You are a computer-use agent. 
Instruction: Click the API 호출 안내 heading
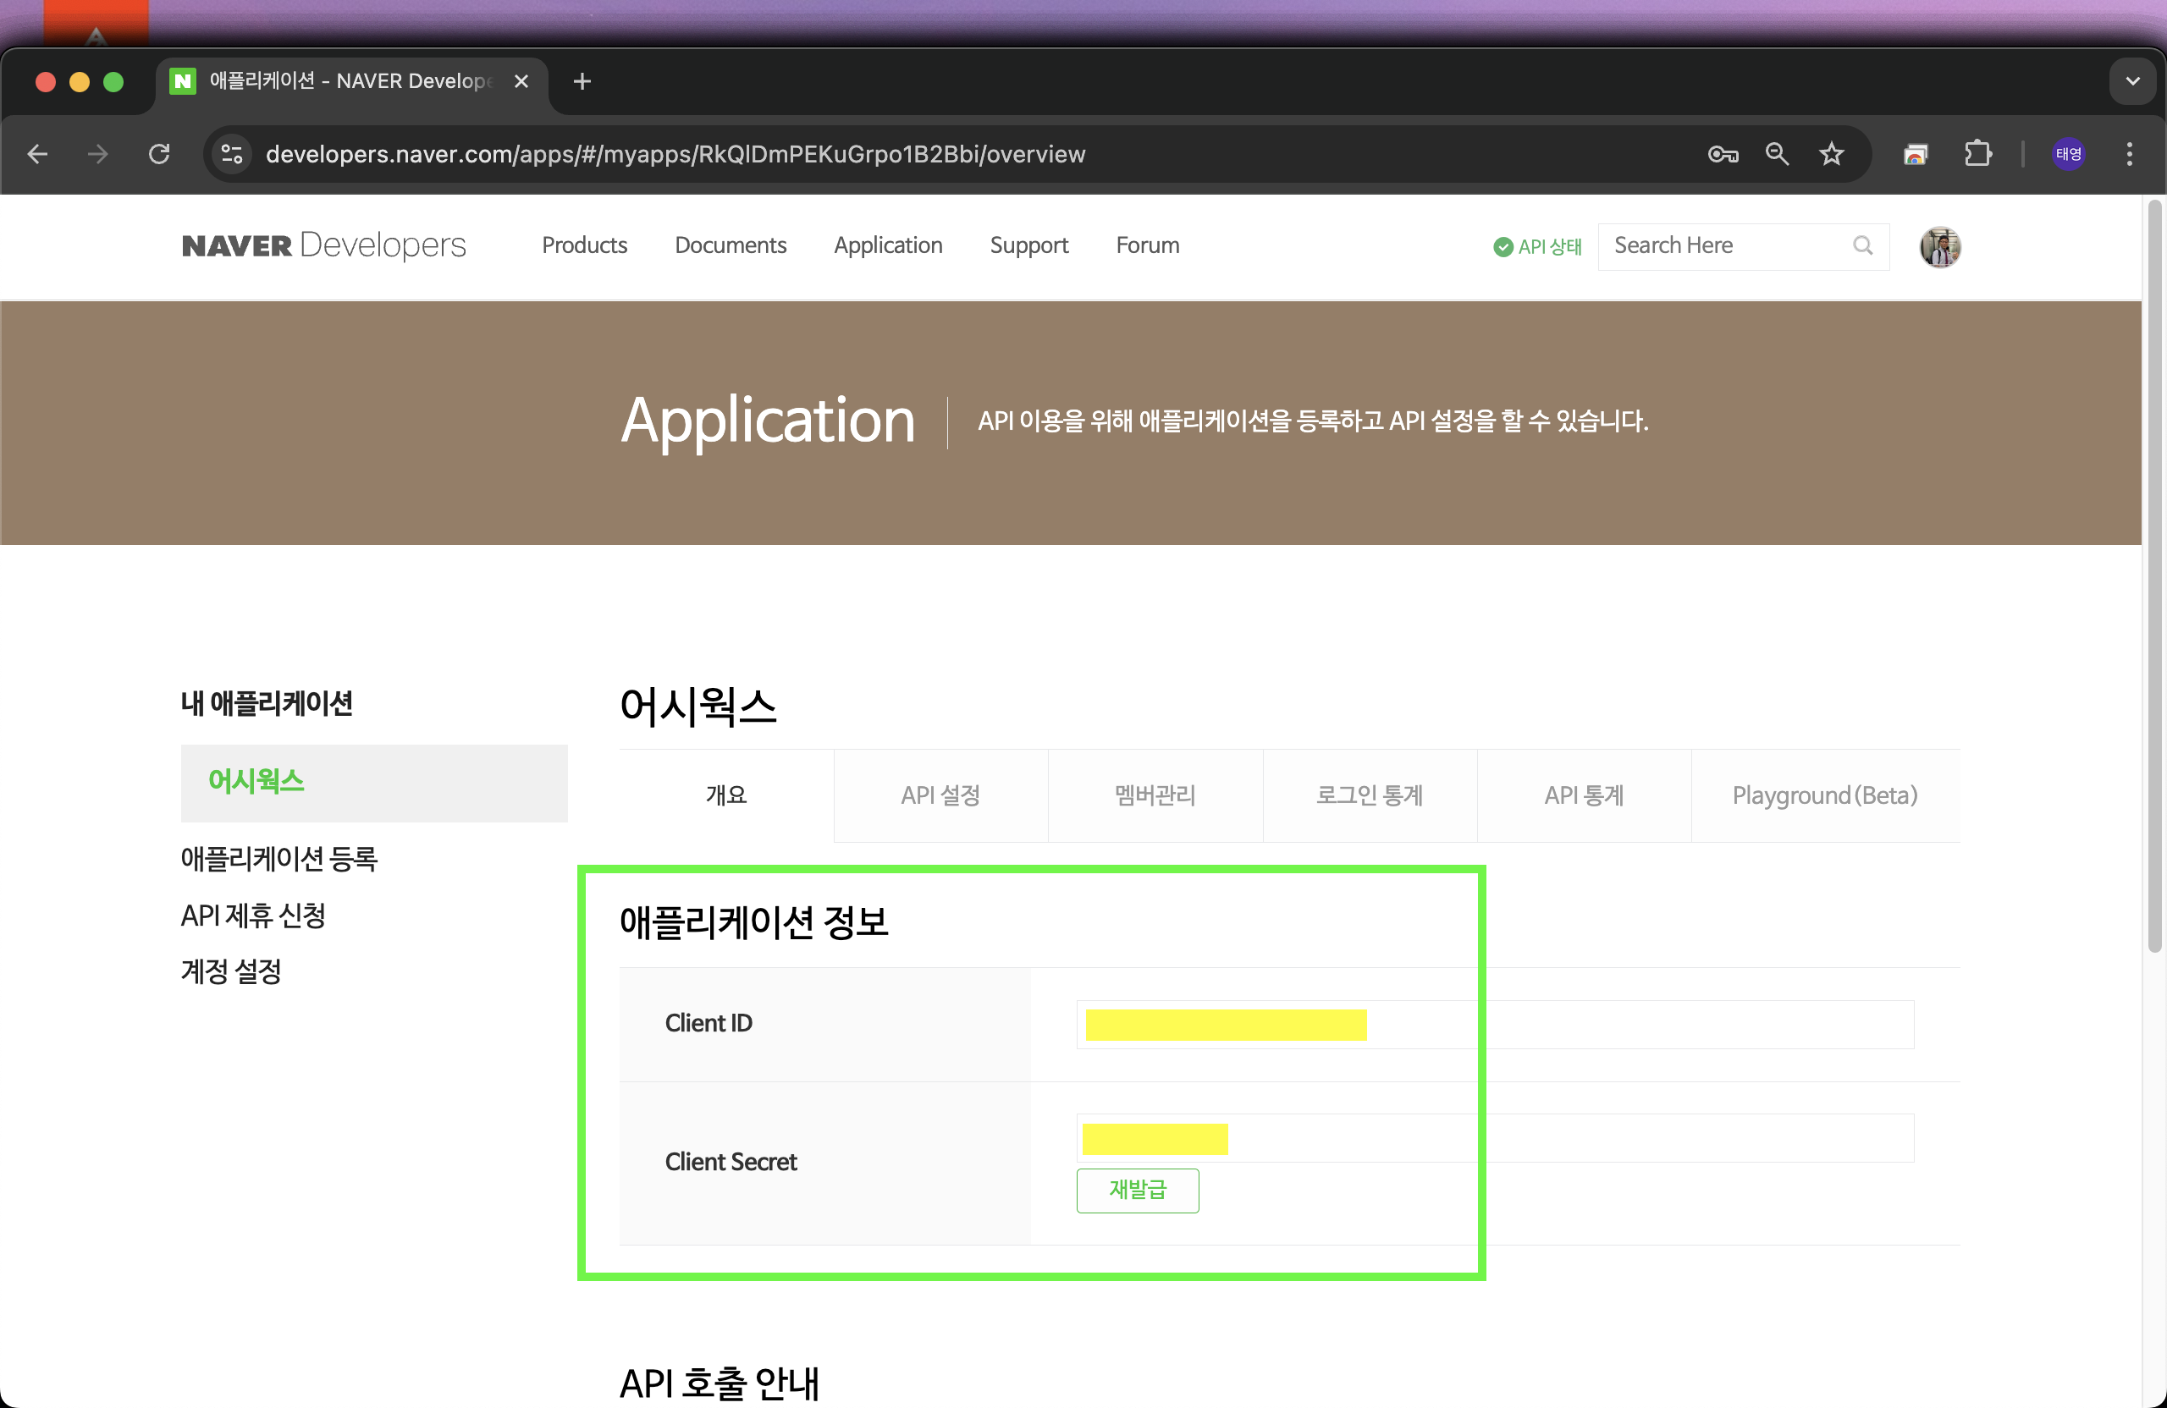(x=720, y=1383)
